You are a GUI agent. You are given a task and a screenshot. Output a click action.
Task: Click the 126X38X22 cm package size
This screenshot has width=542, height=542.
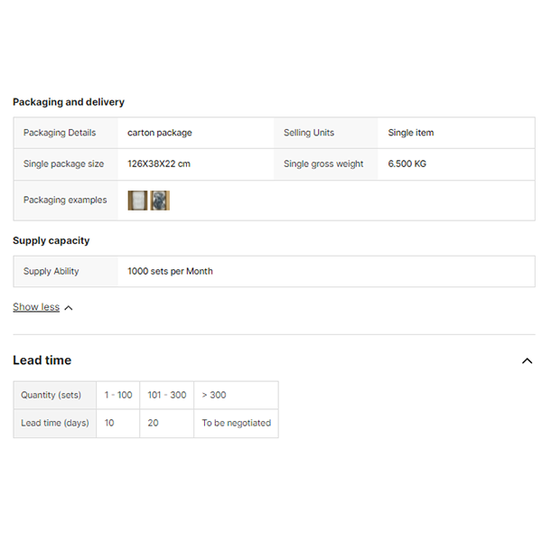pos(159,164)
